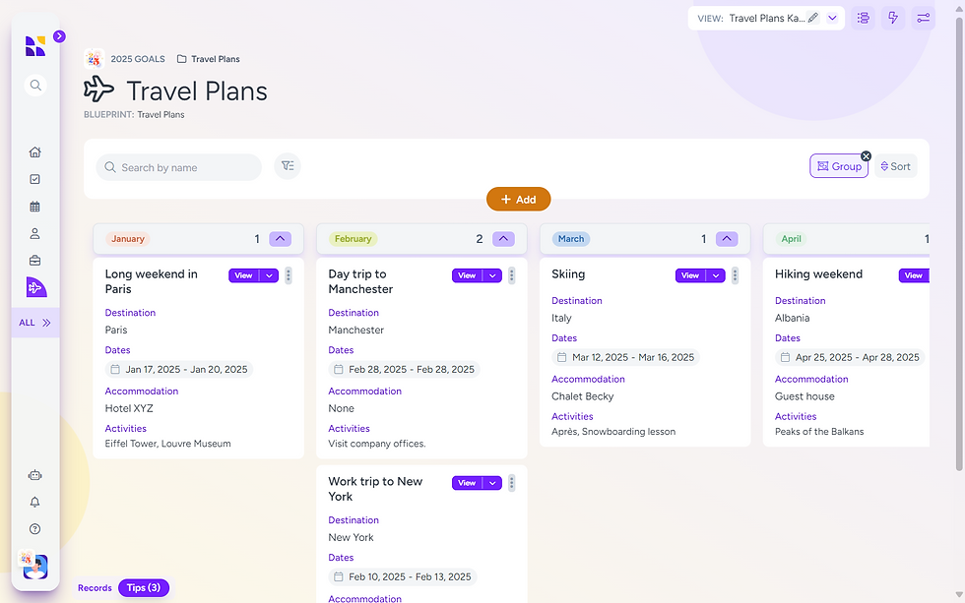Open the briefcase sidebar icon
The image size is (965, 603).
coord(35,261)
